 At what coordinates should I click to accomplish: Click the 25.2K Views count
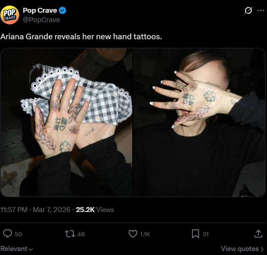click(x=95, y=210)
